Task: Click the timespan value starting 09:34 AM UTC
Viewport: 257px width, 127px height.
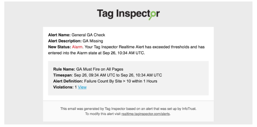Action: point(118,75)
